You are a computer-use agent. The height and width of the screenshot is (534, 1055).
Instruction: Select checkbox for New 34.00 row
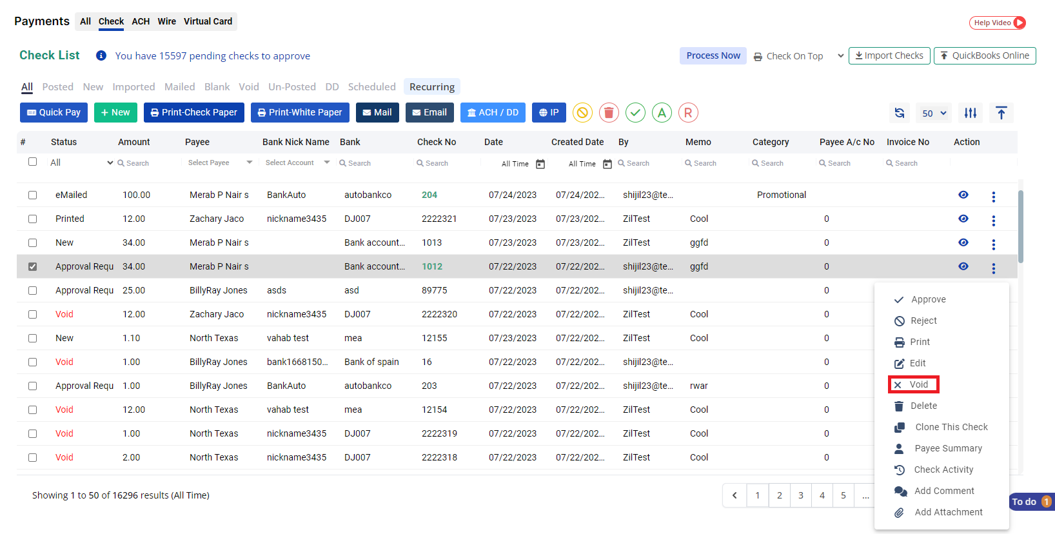tap(32, 242)
